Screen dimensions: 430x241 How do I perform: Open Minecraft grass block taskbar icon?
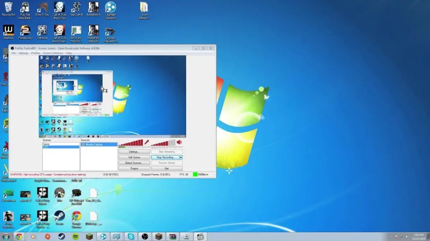89,237
